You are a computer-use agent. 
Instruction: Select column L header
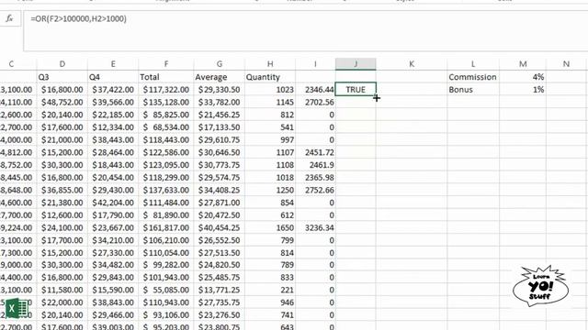pos(473,64)
